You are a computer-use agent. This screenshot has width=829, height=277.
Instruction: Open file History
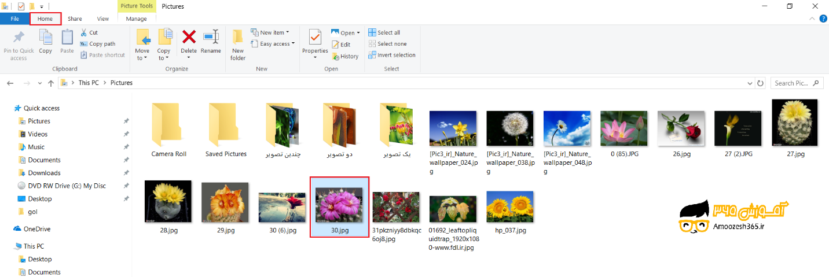click(345, 56)
